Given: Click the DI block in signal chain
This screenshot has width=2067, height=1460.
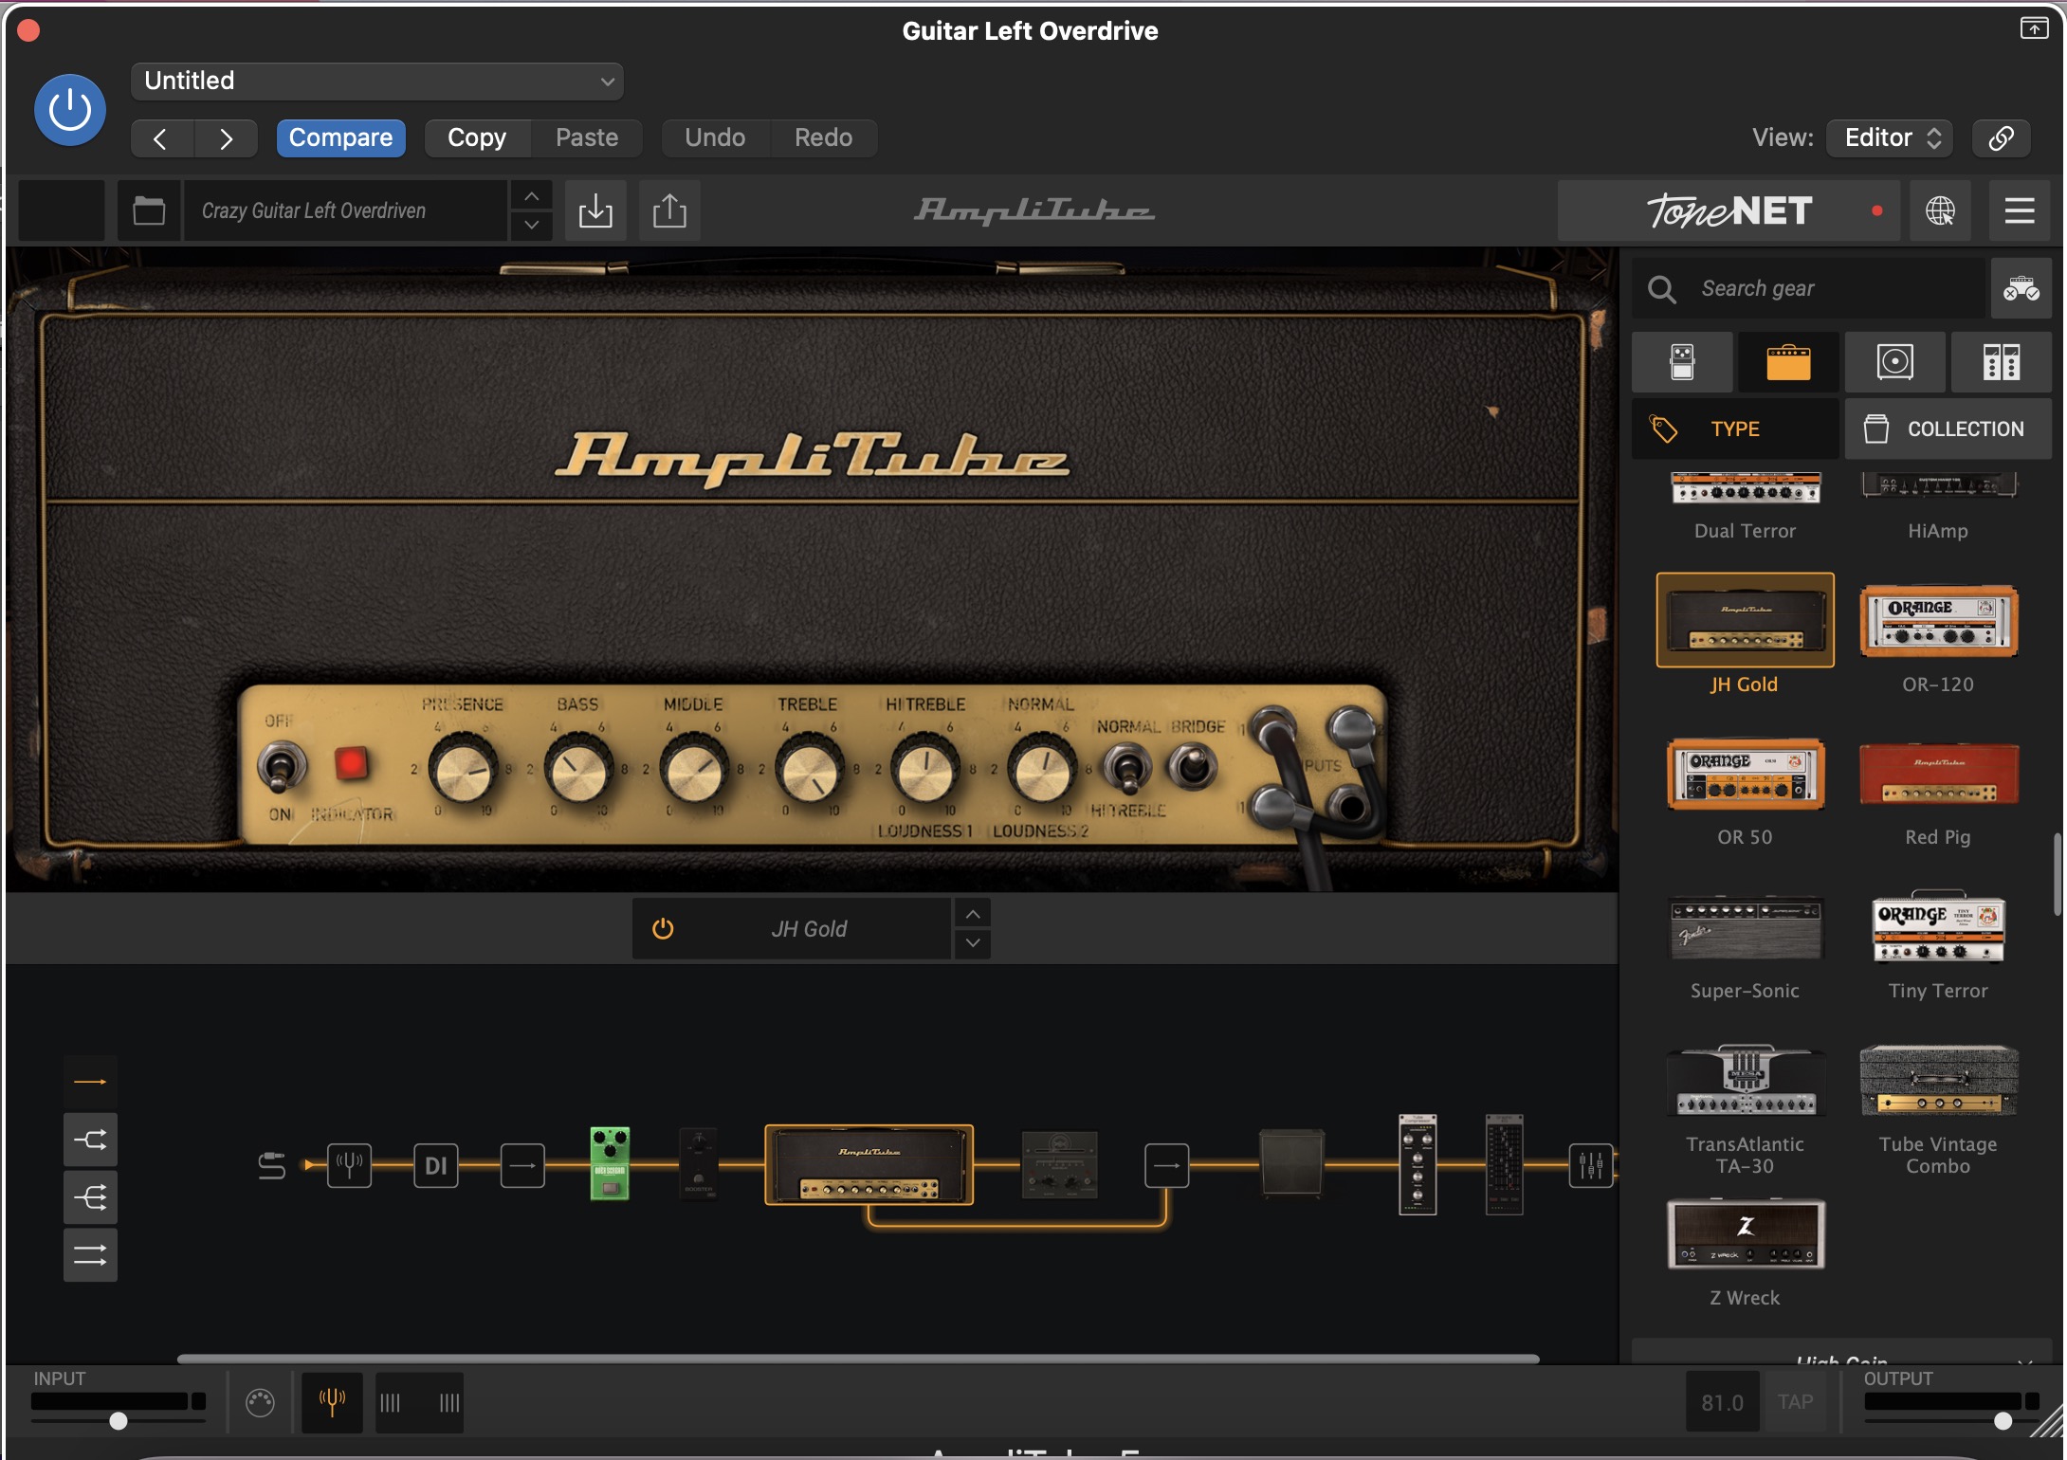Looking at the screenshot, I should pos(435,1165).
